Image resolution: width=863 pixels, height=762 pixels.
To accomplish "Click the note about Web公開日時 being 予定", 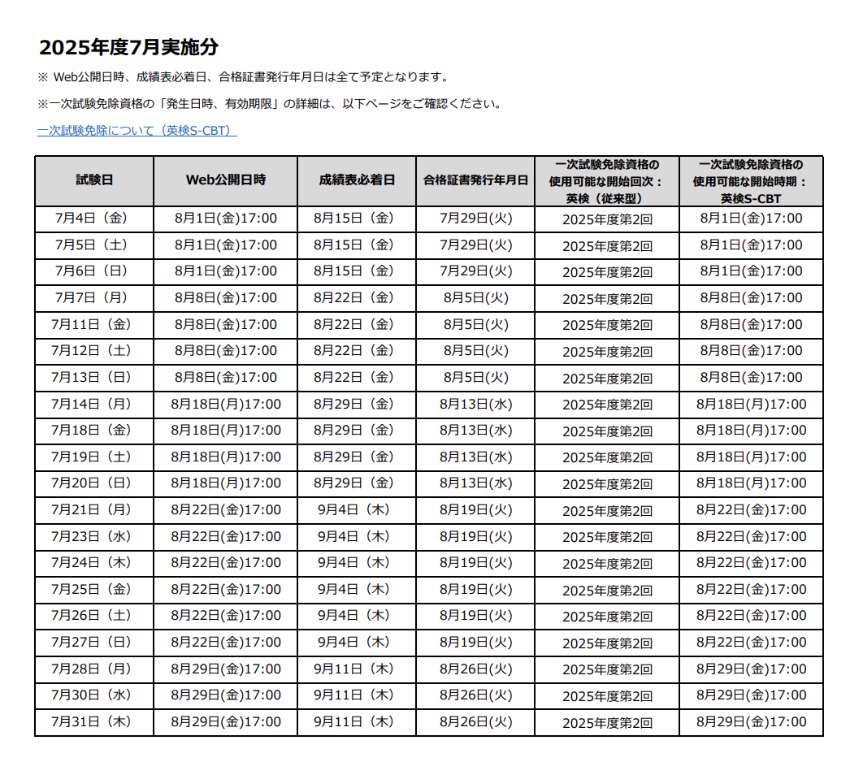I will (x=245, y=77).
